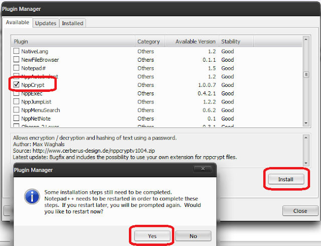This screenshot has width=321, height=246.
Task: Sort by the Category column header
Action: (x=150, y=41)
